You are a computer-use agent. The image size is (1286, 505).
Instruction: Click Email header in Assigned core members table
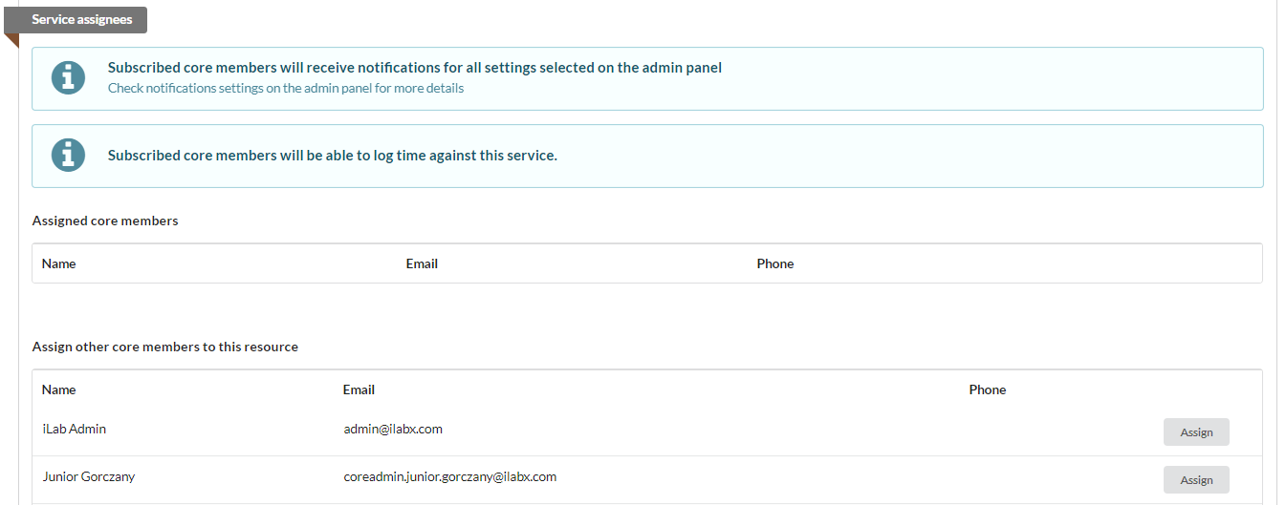pyautogui.click(x=422, y=263)
